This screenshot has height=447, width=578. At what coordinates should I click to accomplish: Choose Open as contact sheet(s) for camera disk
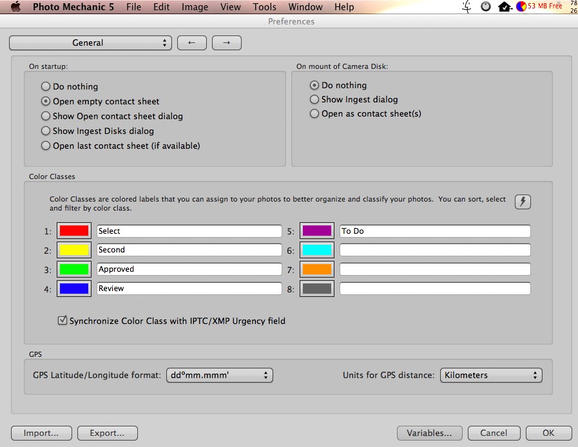coord(314,113)
